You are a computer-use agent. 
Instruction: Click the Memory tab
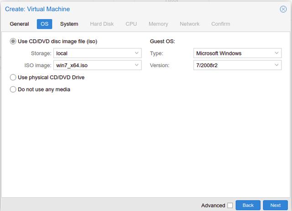point(158,24)
